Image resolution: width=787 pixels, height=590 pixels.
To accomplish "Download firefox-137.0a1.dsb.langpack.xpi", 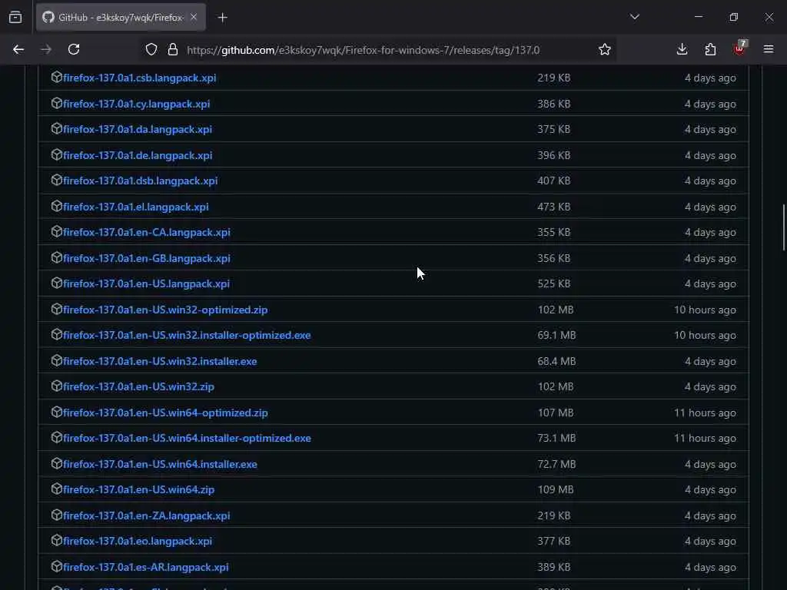I will tap(141, 181).
